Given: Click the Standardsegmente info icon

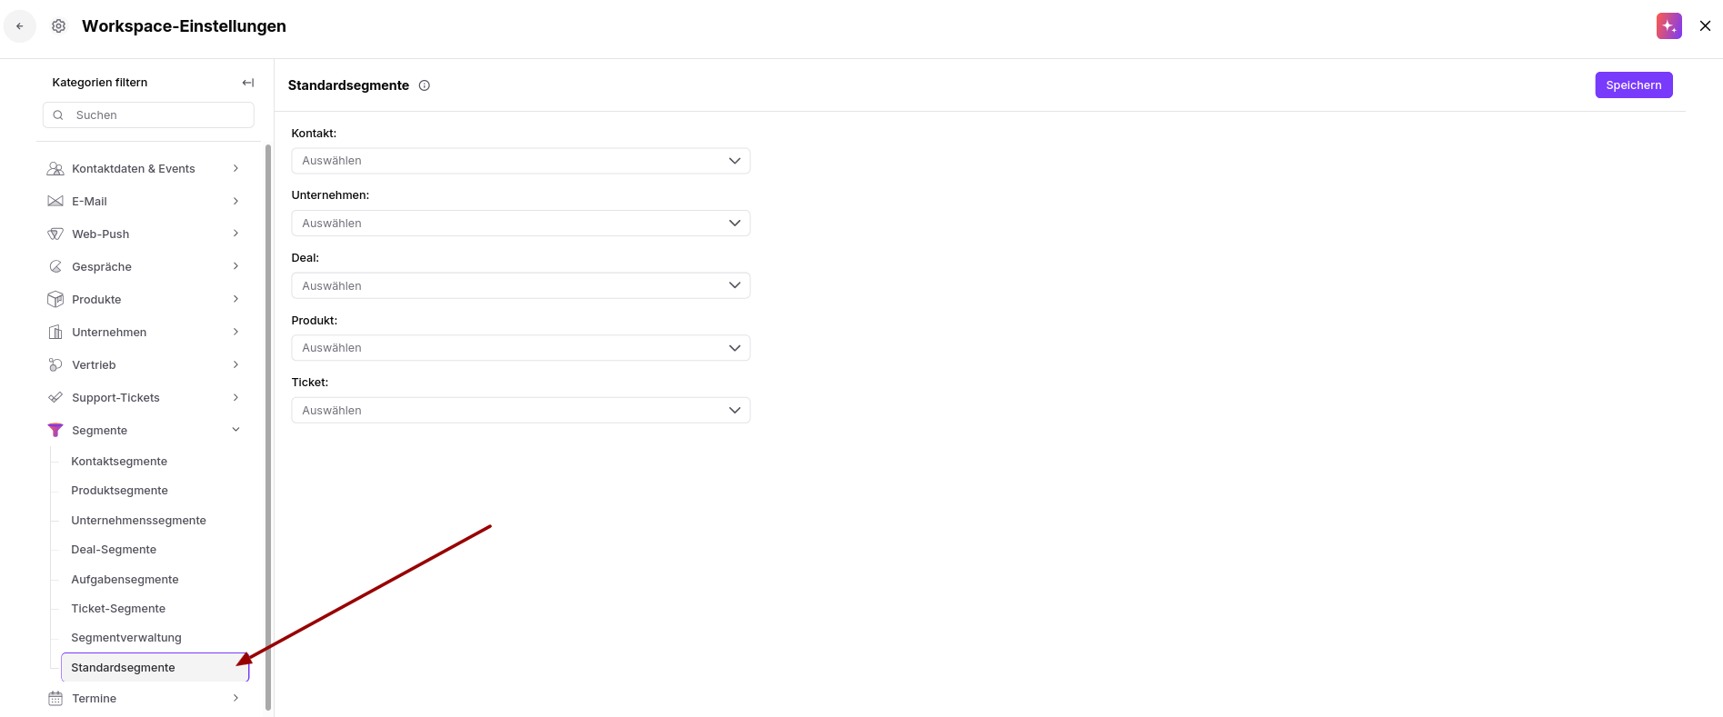Looking at the screenshot, I should (424, 85).
